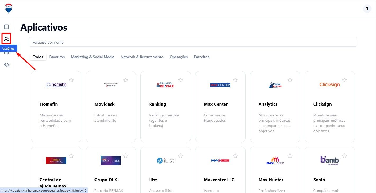Star the Central de ajuda Remax card
Viewport: 376px width, 193px height.
71,156
